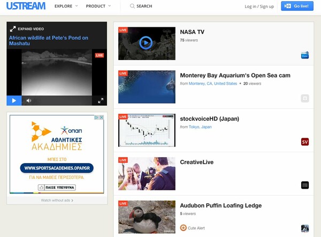Image resolution: width=321 pixels, height=237 pixels.
Task: Close the OPAP advertisement
Action: coord(101,117)
